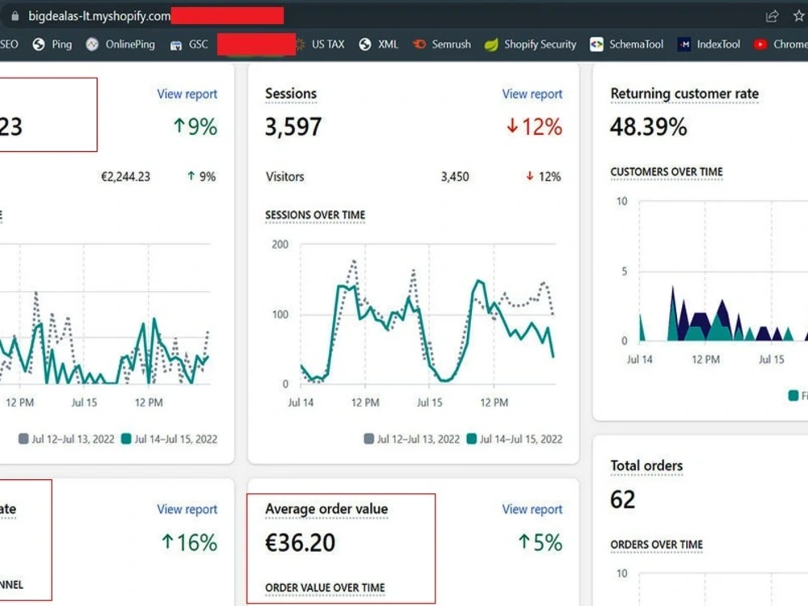Open the Ping bookmark label

tap(62, 44)
